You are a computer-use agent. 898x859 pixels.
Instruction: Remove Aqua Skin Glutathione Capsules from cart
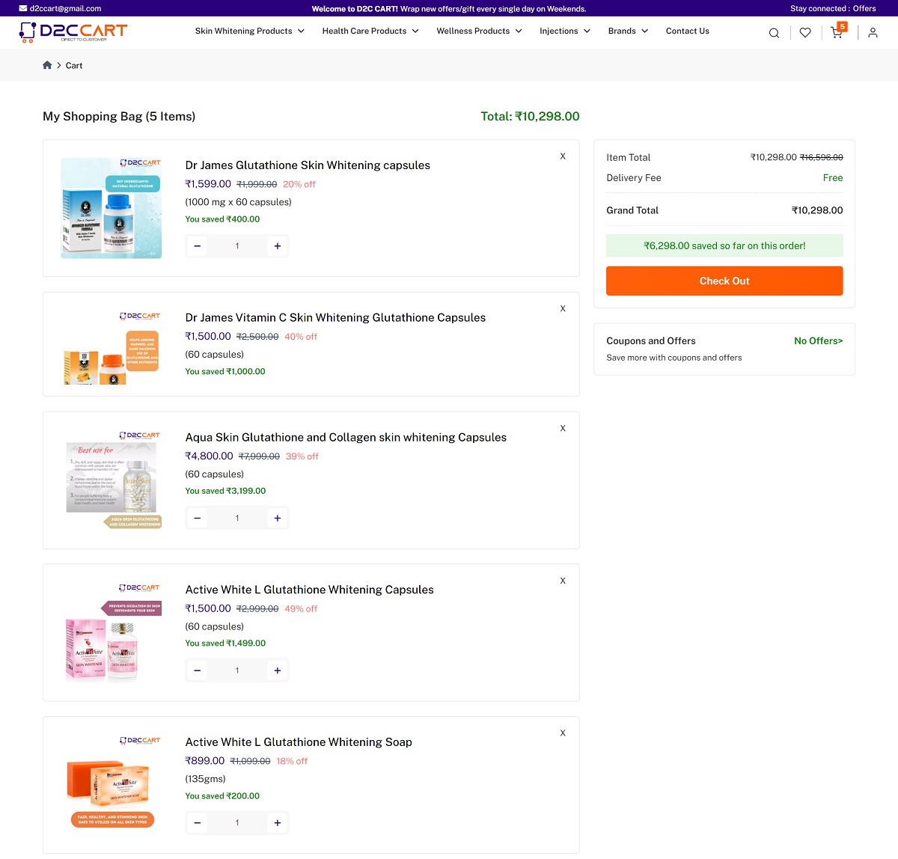(563, 428)
